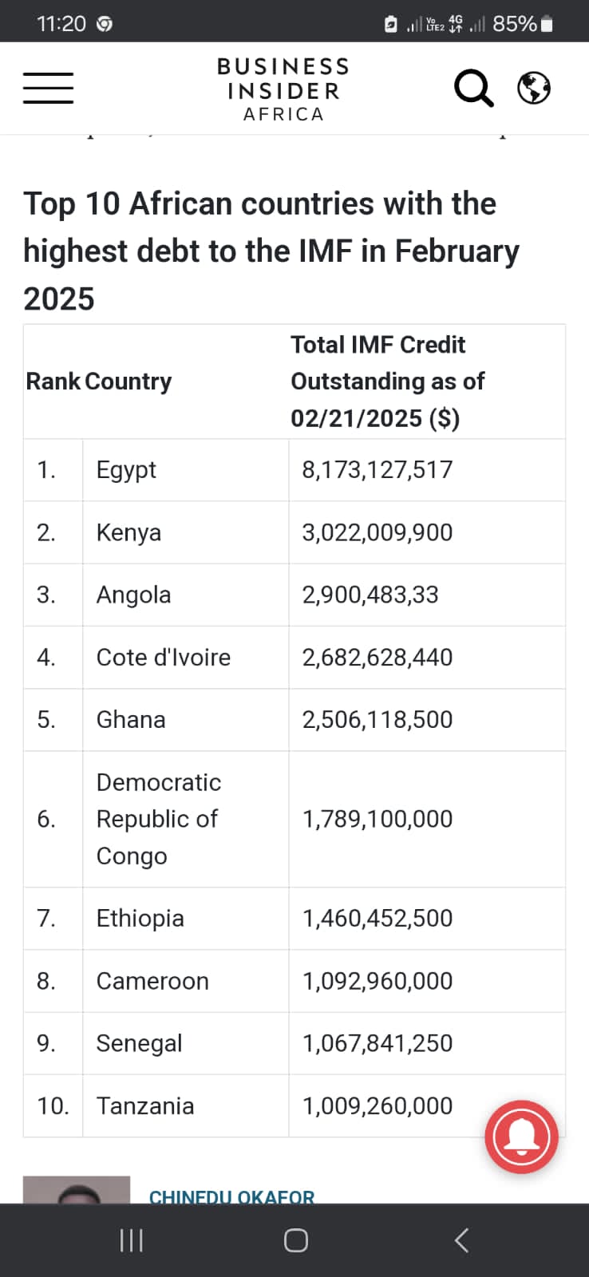Tap the article heading about IMF debt
This screenshot has height=1277, width=589.
tap(271, 251)
